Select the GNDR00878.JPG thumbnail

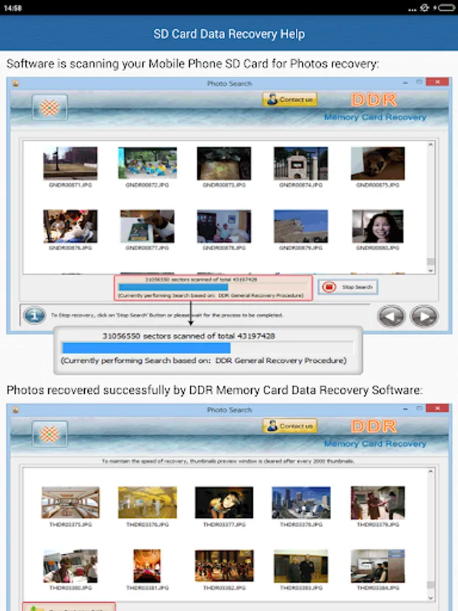point(224,226)
